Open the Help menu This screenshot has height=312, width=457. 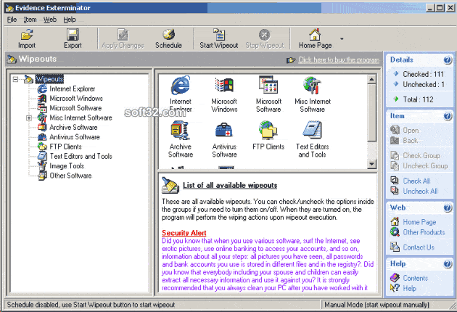click(70, 20)
